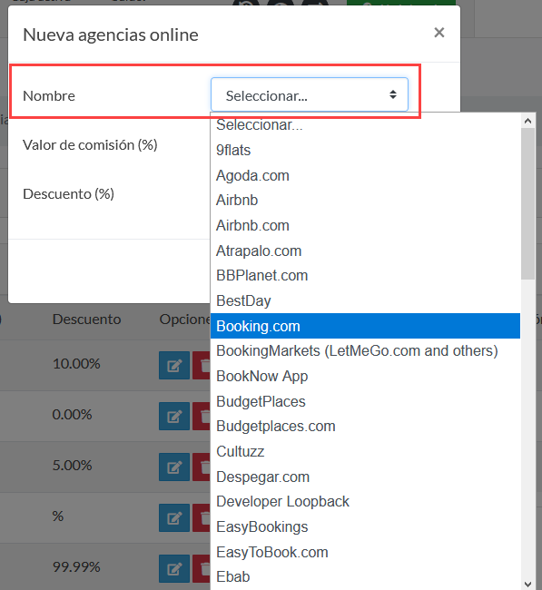The image size is (542, 590).
Task: Edit the row with 5.00% discount
Action: (x=174, y=467)
